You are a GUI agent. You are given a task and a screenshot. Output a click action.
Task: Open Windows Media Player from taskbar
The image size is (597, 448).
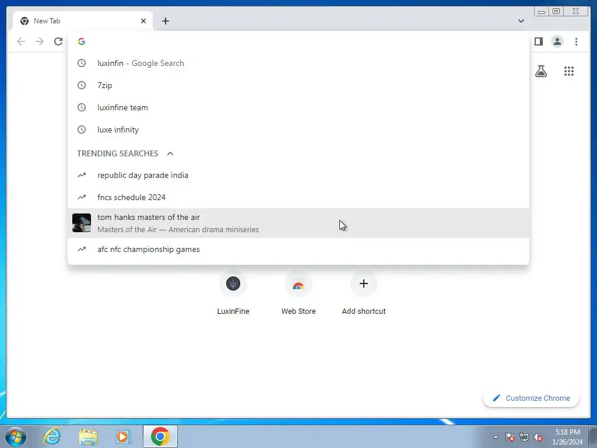pos(123,436)
